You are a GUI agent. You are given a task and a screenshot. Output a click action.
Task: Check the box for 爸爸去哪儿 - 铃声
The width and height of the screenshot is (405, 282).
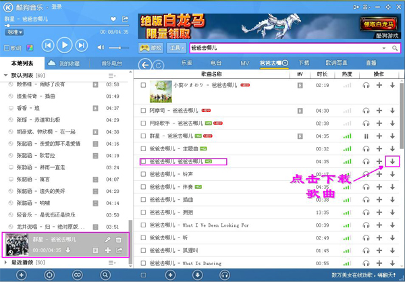143,174
